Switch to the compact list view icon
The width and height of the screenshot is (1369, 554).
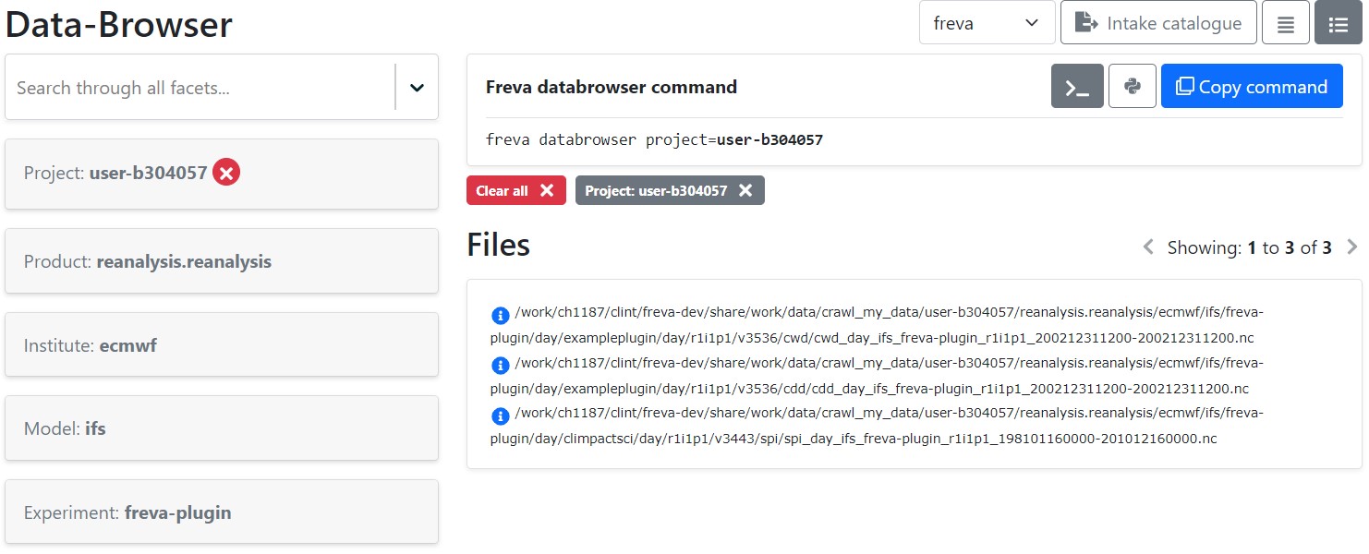click(x=1286, y=22)
